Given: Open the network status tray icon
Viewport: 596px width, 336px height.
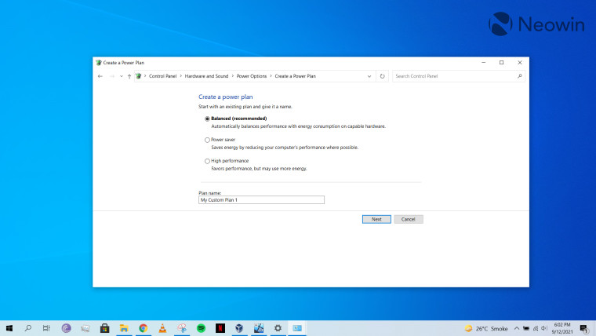Looking at the screenshot, I should [x=536, y=328].
